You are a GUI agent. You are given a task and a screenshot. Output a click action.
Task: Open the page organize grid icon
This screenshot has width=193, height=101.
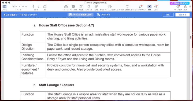[73, 6]
